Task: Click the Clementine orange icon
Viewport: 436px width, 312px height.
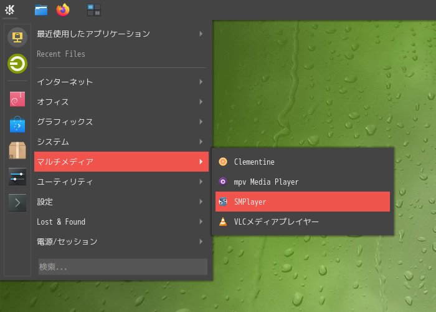Action: pyautogui.click(x=223, y=162)
